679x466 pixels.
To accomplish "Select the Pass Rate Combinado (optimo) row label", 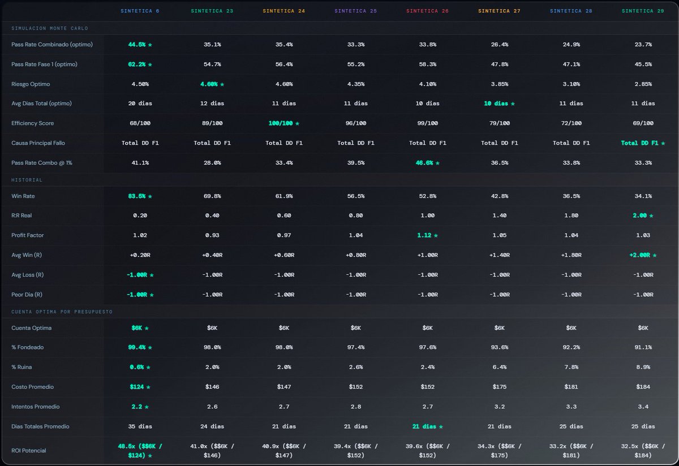I will [x=52, y=45].
